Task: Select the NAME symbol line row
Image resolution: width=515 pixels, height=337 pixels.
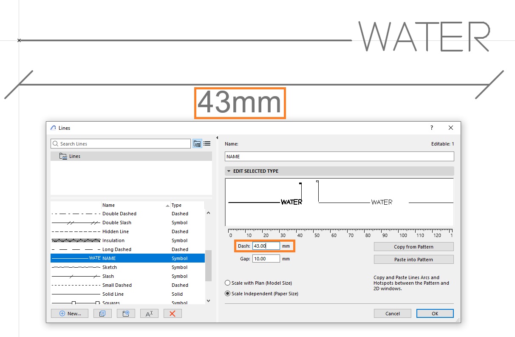Action: pos(127,258)
